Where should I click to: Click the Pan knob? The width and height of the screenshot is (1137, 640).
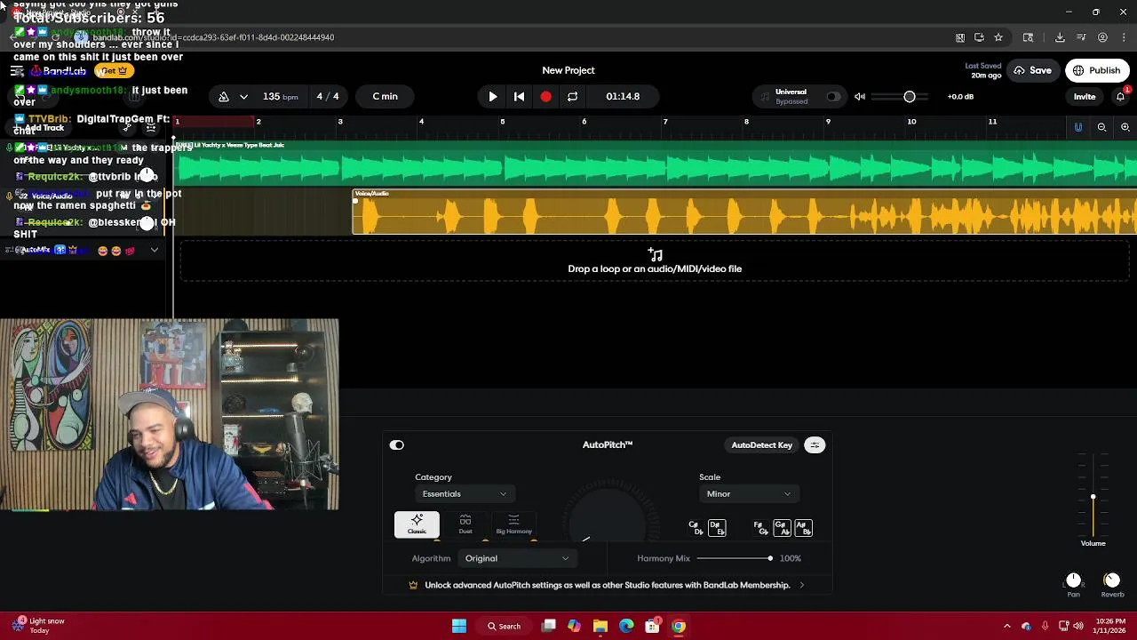tap(1073, 580)
